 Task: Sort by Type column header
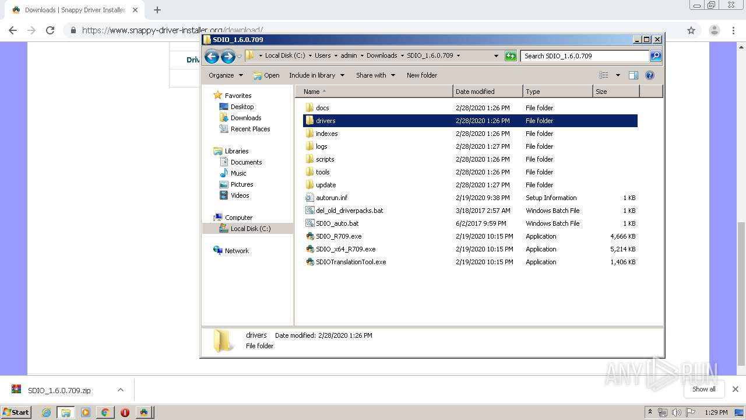click(558, 92)
